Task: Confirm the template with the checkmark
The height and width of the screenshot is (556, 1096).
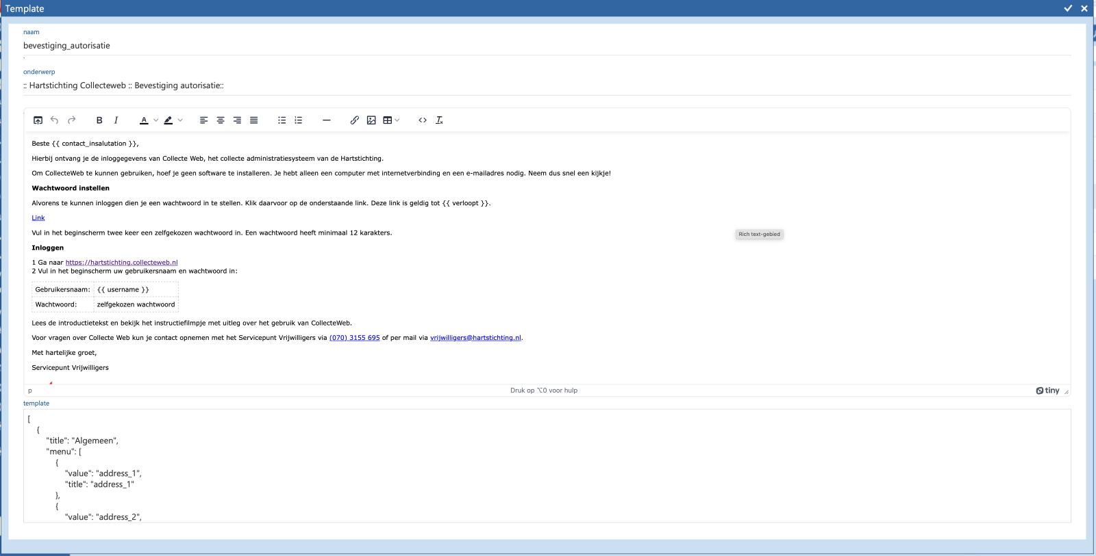Action: [1068, 8]
